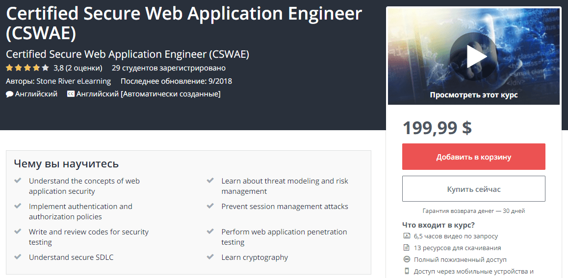Click the mobile device access icon
The width and height of the screenshot is (568, 278).
[x=407, y=271]
